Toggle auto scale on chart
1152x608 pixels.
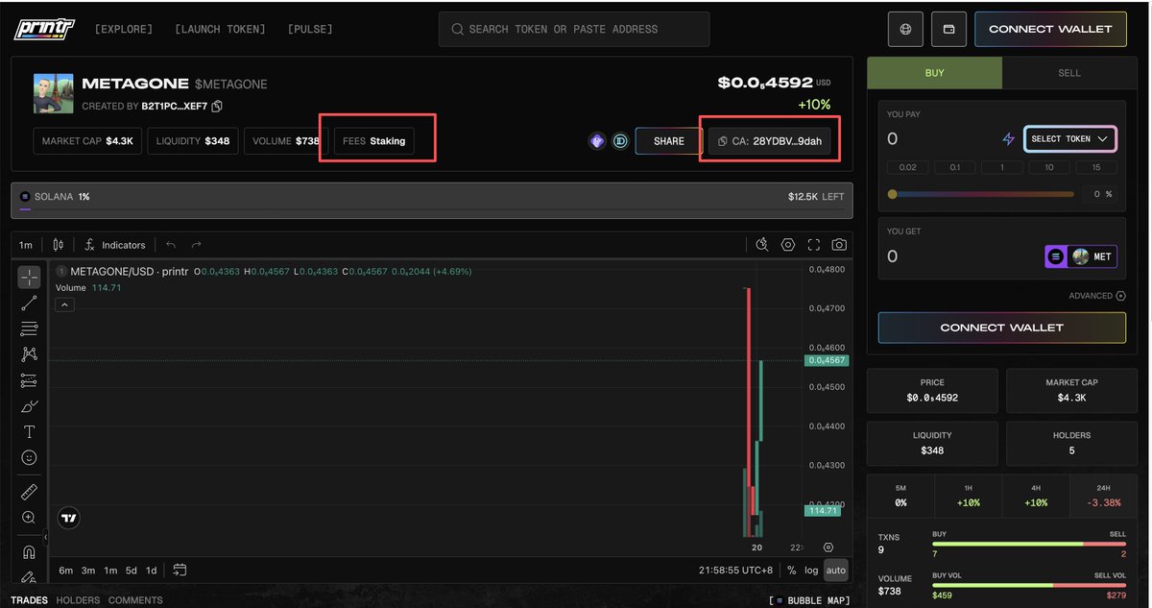836,571
